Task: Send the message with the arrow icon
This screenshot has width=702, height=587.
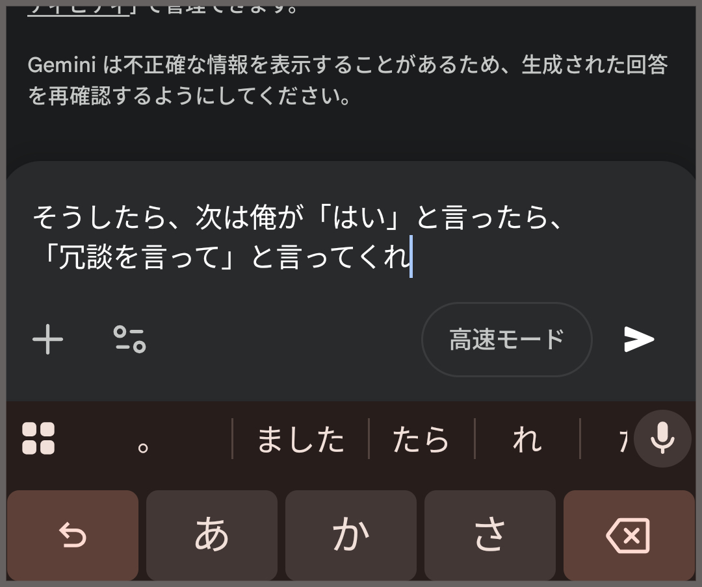Action: [x=640, y=339]
